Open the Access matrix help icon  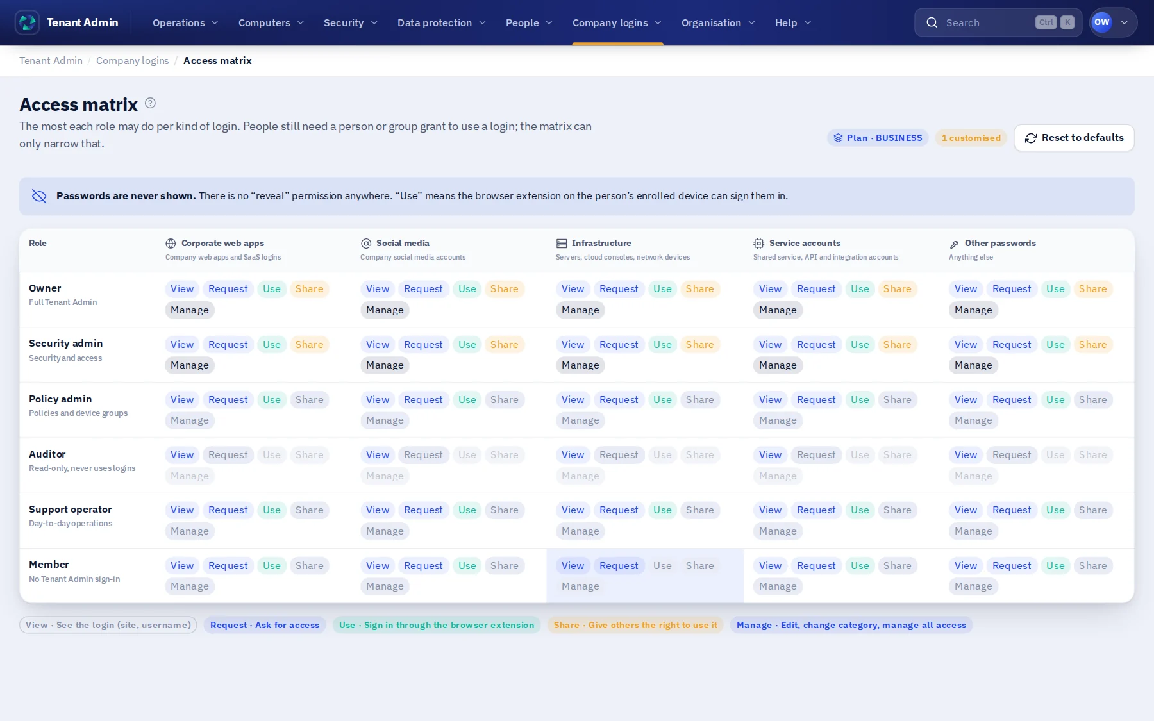[150, 103]
